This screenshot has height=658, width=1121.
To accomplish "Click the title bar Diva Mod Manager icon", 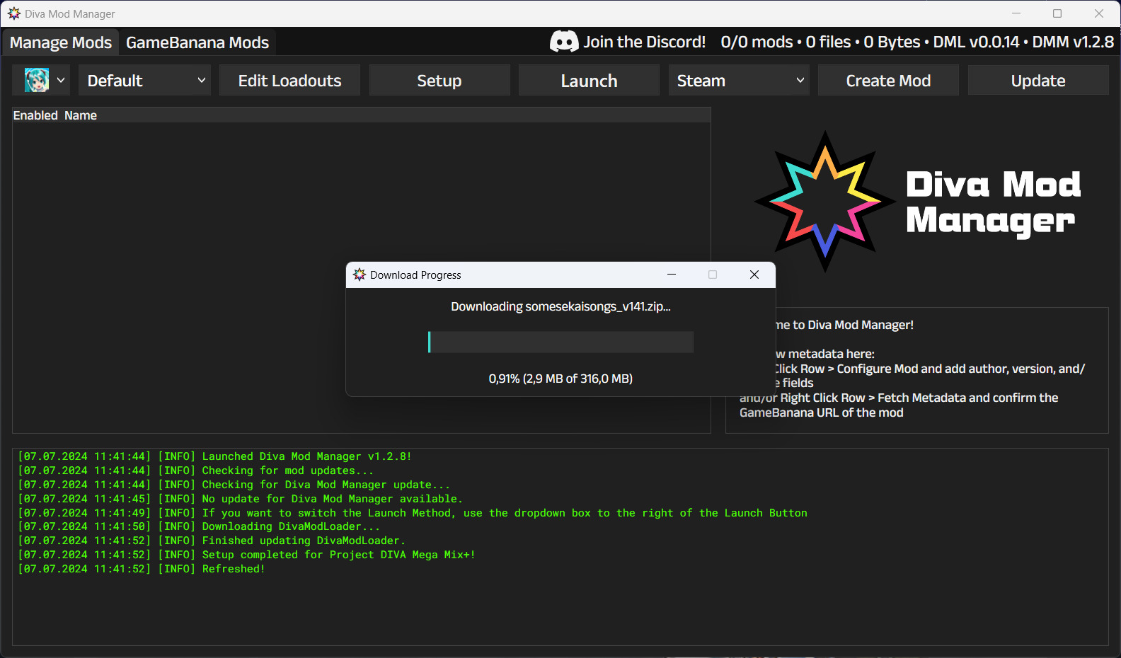I will tap(13, 13).
